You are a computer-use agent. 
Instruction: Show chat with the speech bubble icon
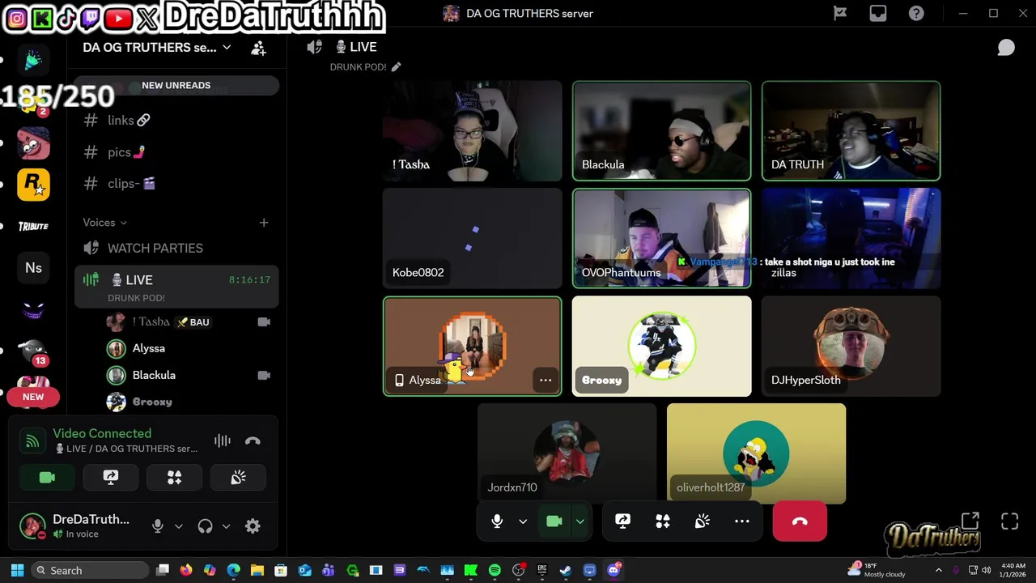coord(1006,48)
